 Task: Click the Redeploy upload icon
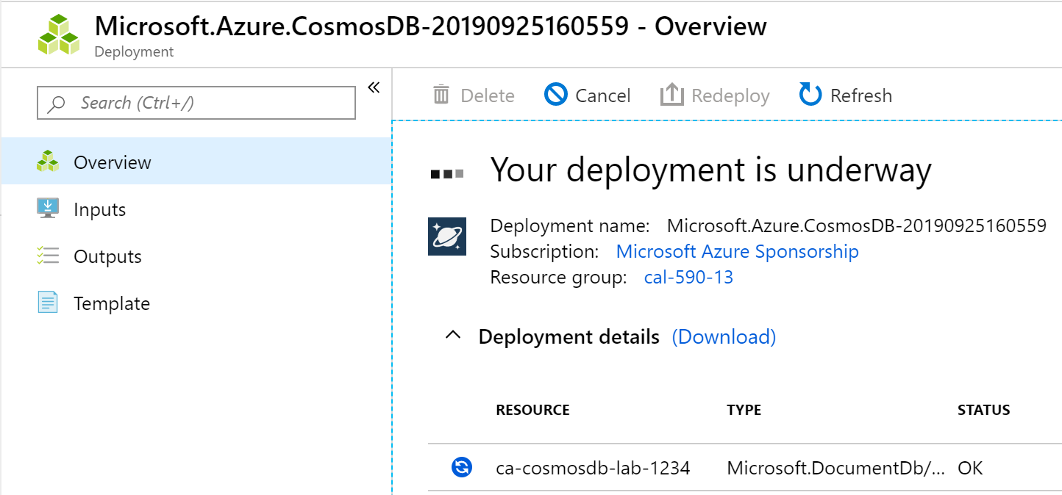[671, 95]
